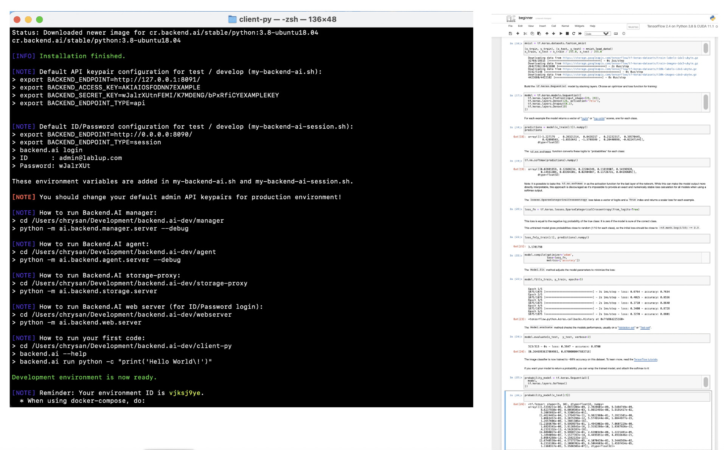724x450 pixels.
Task: Click the Jupyter logo beside the notebook title
Action: pyautogui.click(x=511, y=18)
